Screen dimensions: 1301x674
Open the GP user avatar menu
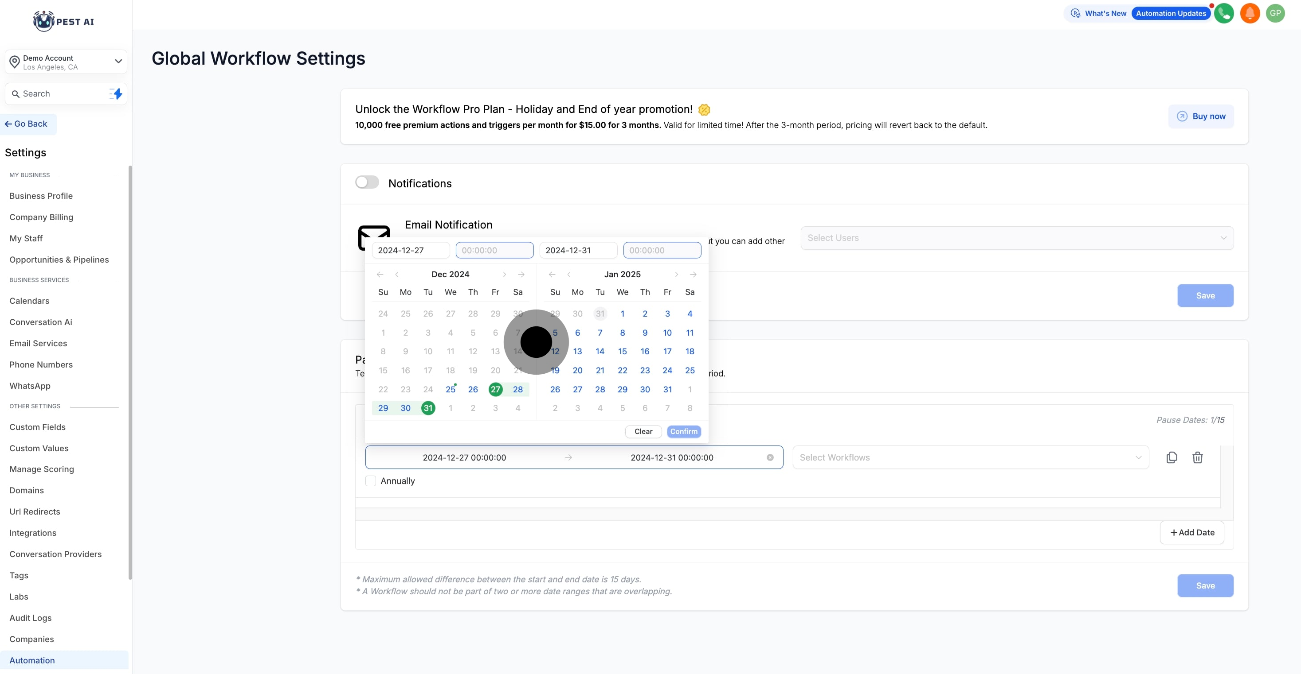1275,14
